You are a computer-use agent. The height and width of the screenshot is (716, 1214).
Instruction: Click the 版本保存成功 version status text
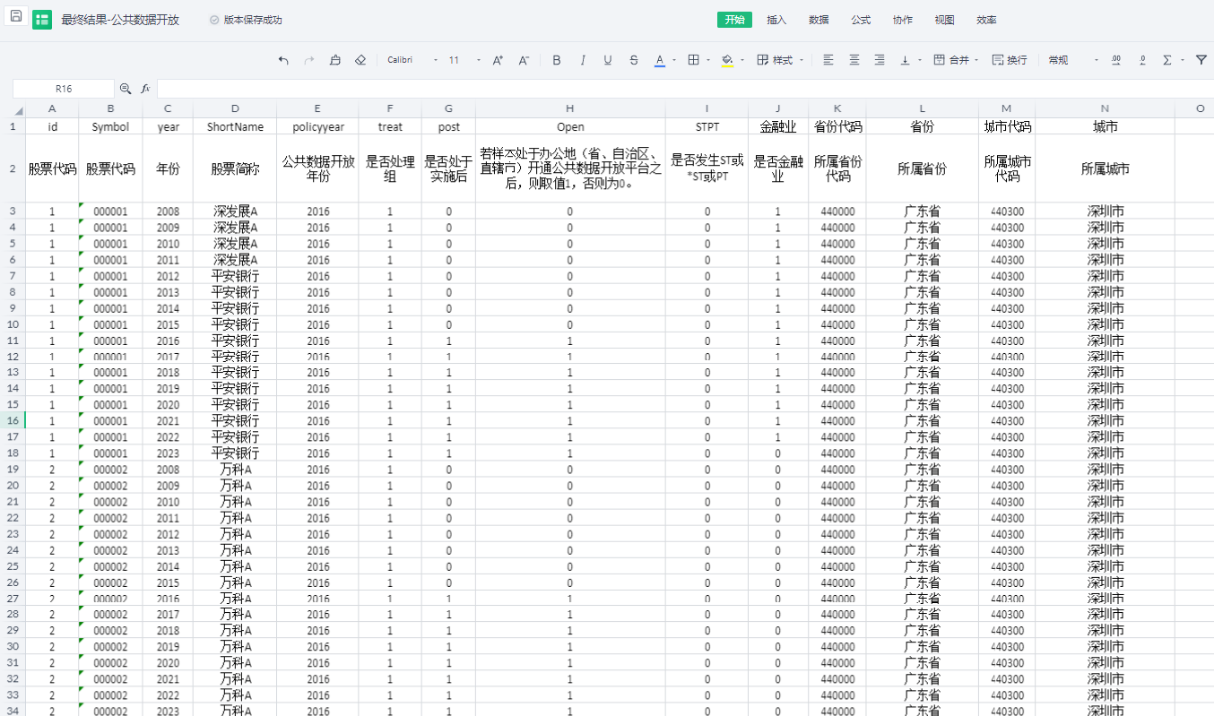(x=253, y=20)
